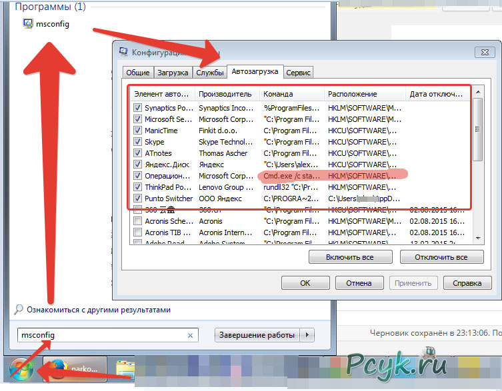Open the msconfig program search result
This screenshot has height=391, width=502.
(46, 24)
